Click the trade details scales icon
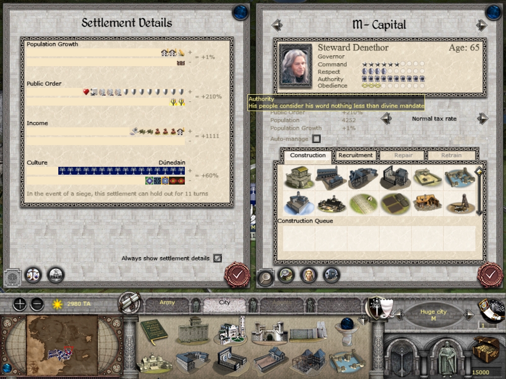Image resolution: width=506 pixels, height=379 pixels. [33, 275]
